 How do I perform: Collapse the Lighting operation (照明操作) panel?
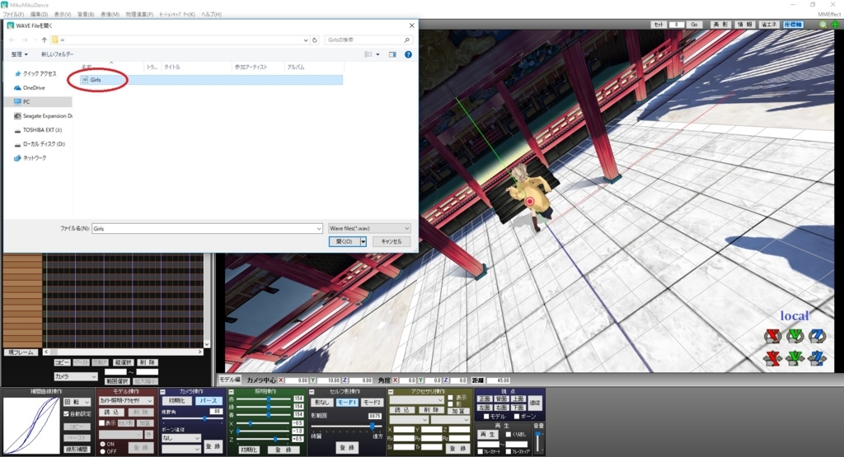pos(232,392)
